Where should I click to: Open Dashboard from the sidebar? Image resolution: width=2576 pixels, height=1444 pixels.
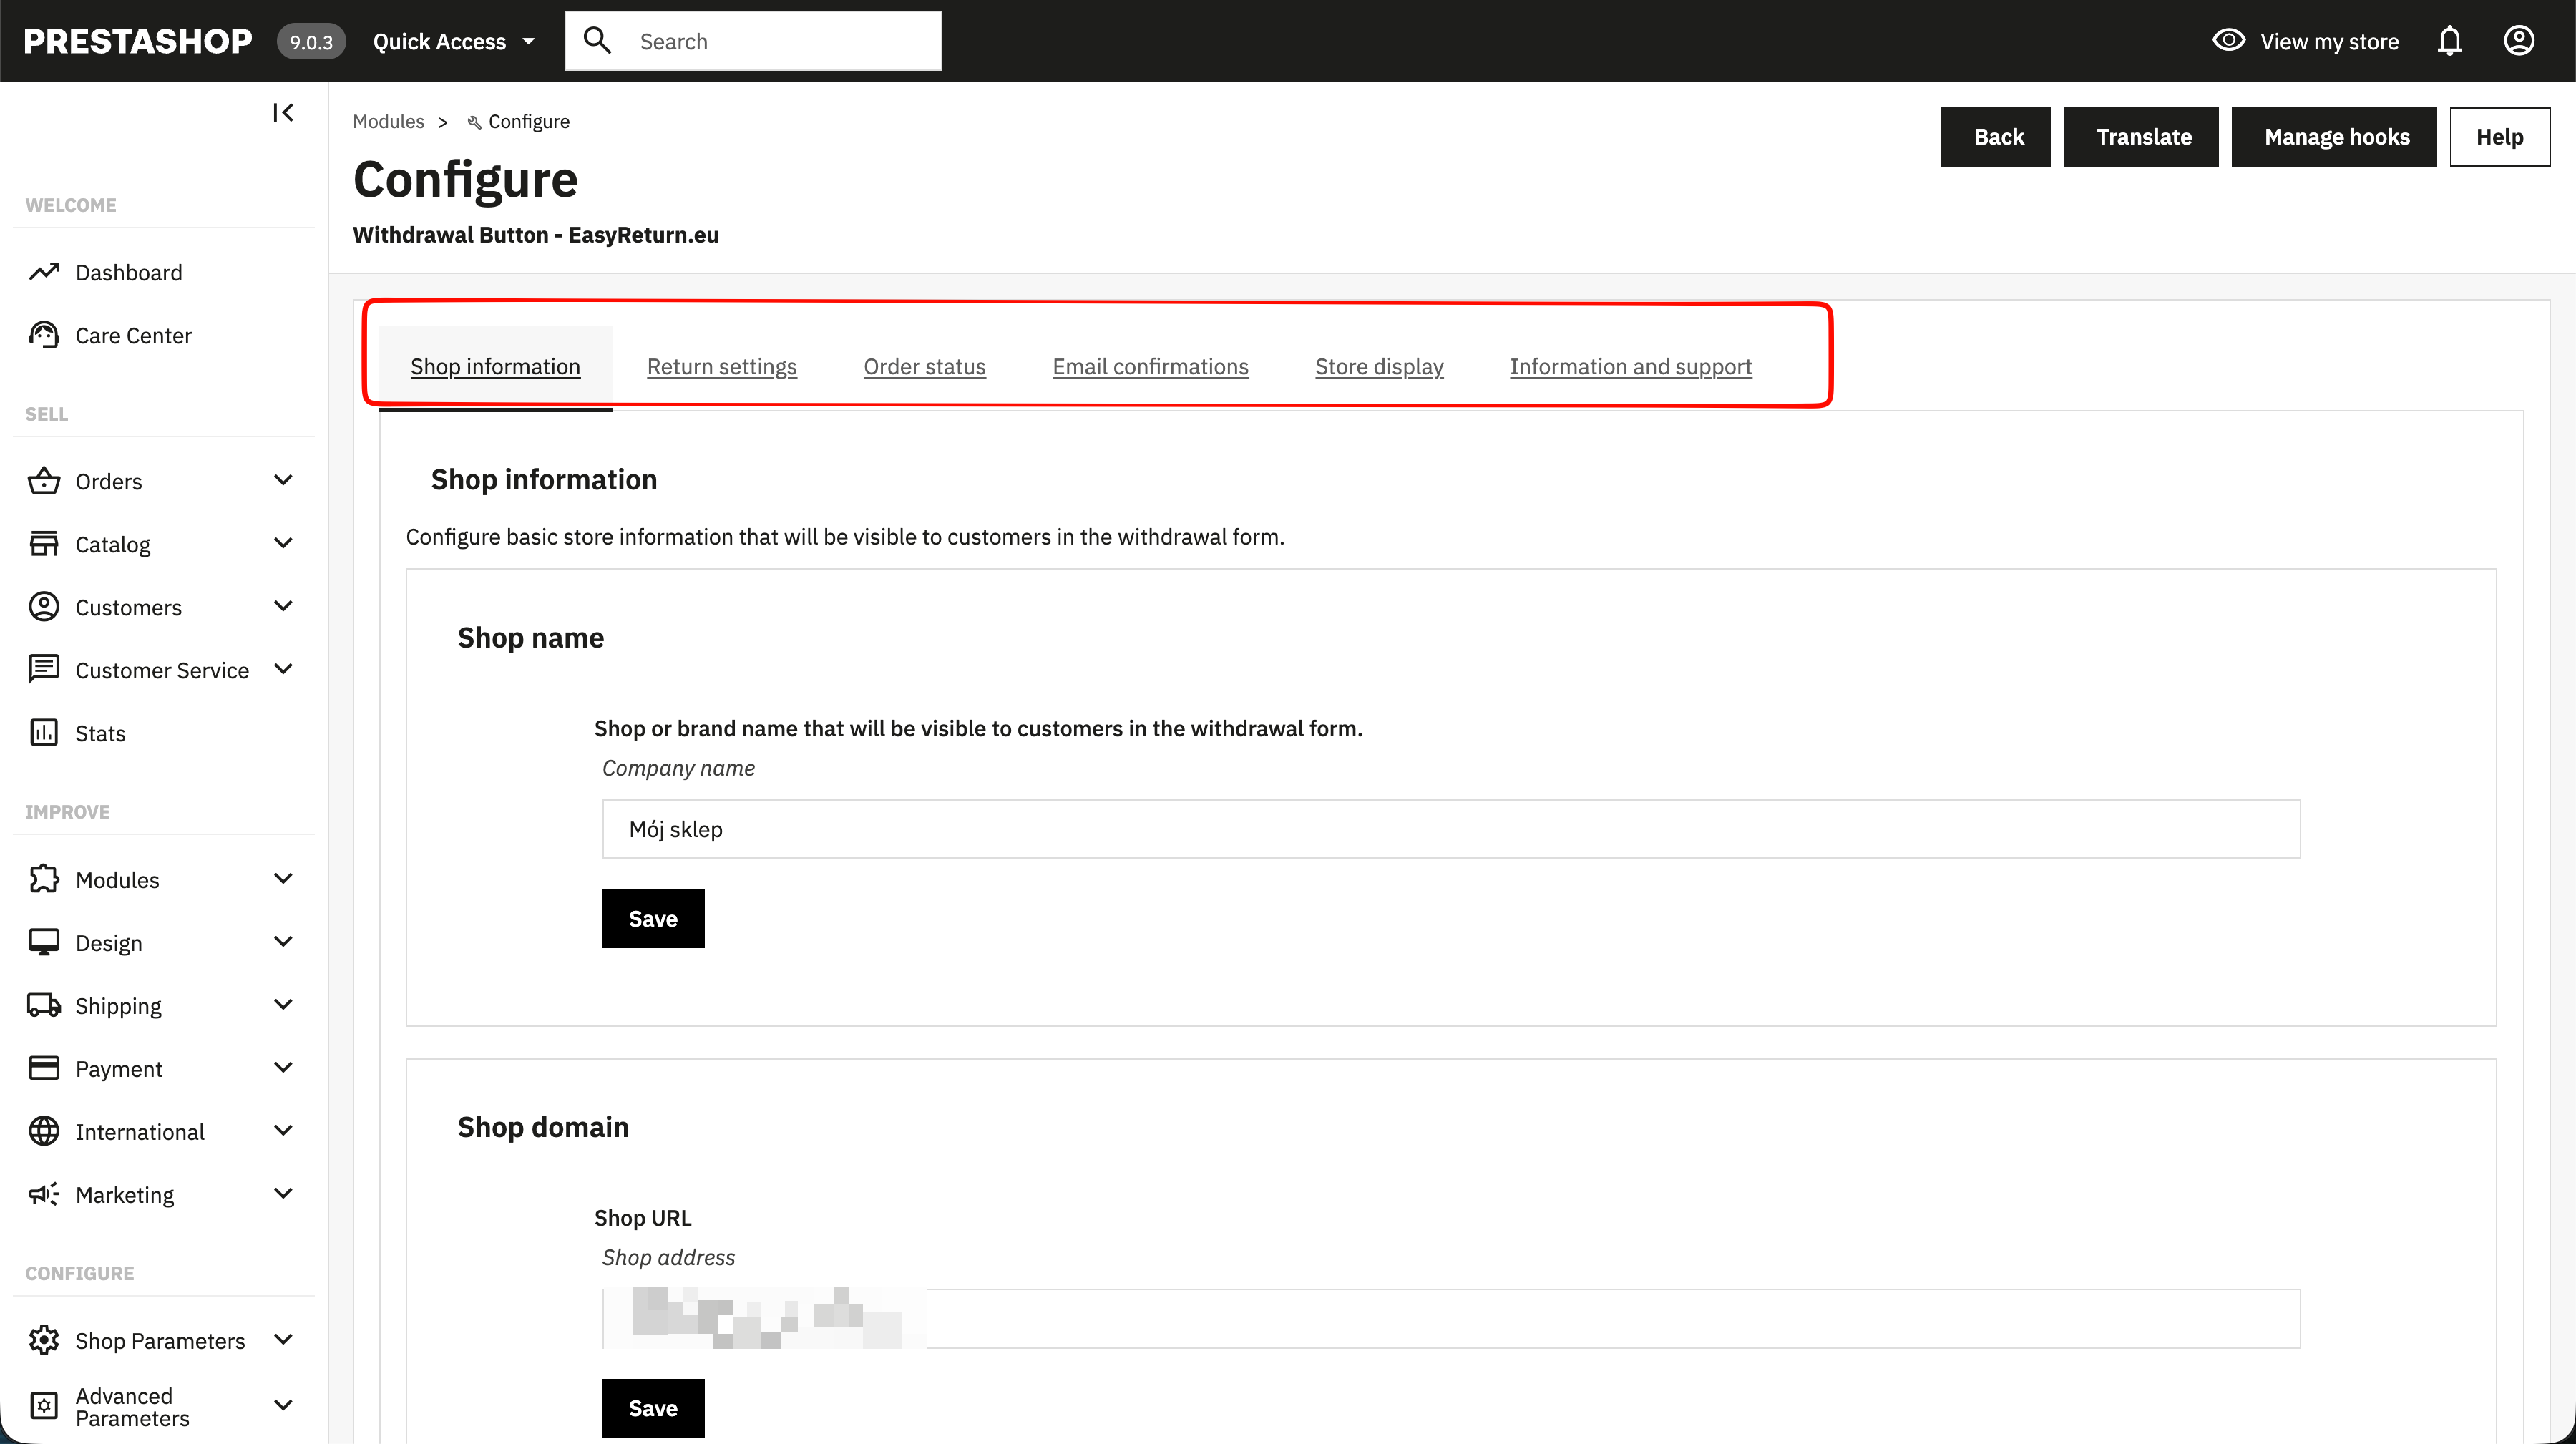tap(128, 272)
